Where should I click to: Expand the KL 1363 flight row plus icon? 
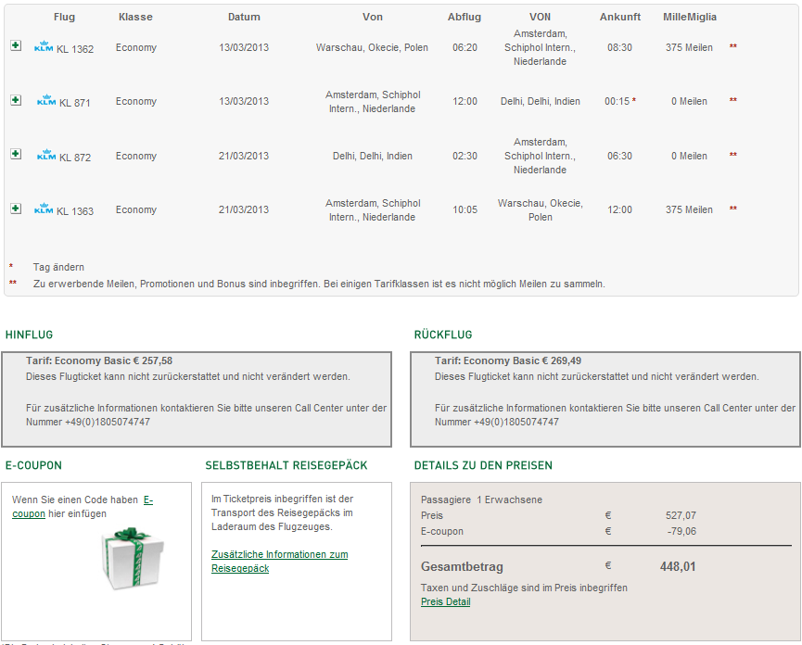16,209
